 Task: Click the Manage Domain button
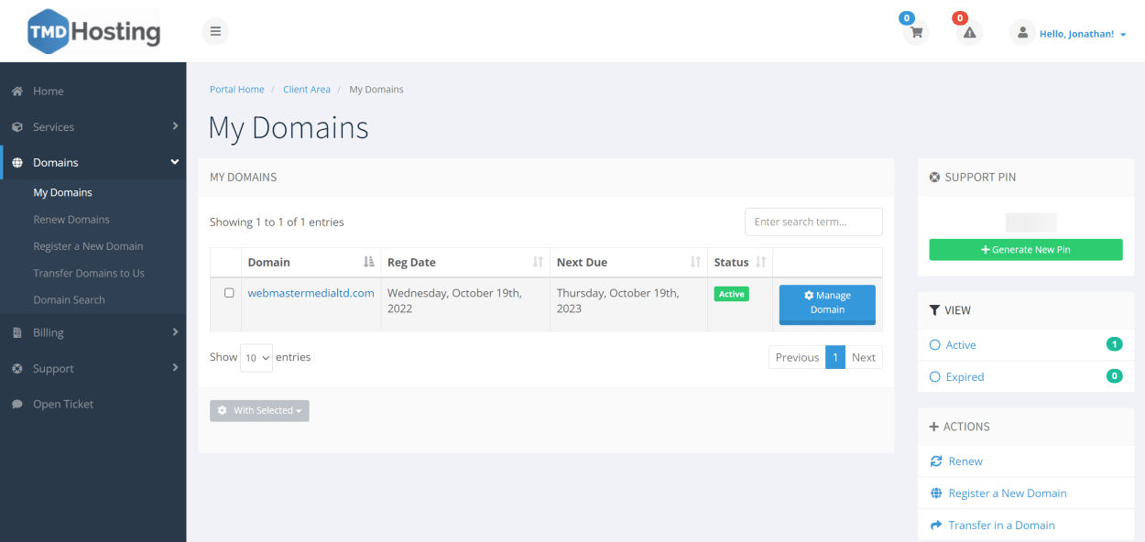coord(827,304)
